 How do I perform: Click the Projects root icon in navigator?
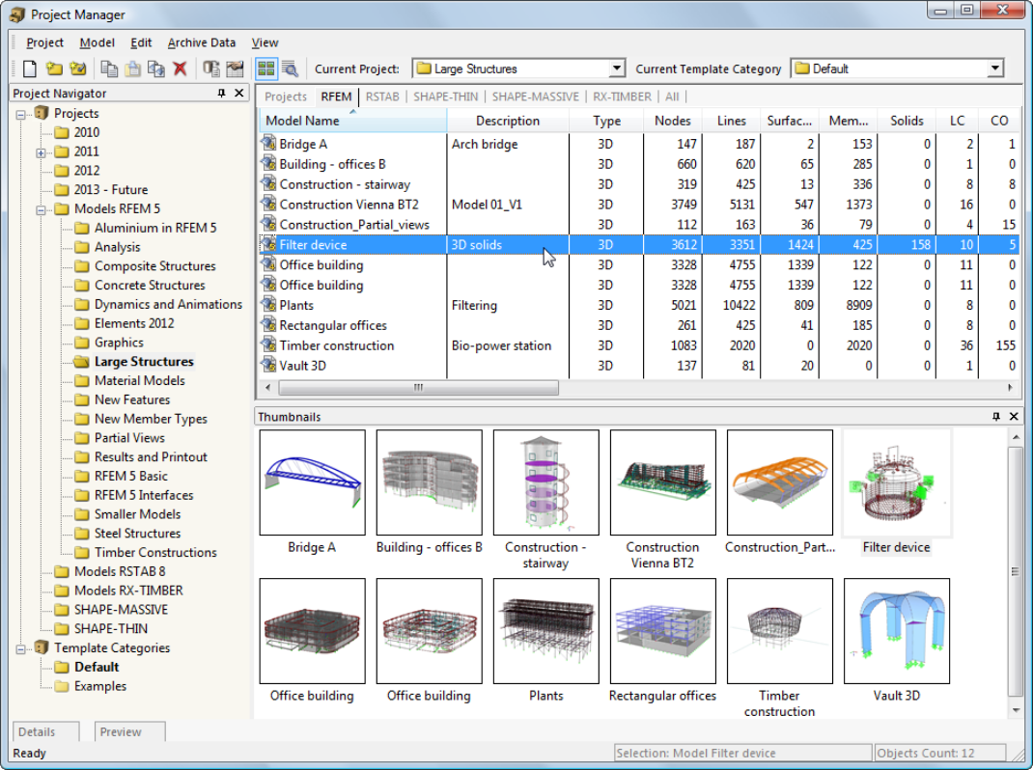tap(42, 113)
